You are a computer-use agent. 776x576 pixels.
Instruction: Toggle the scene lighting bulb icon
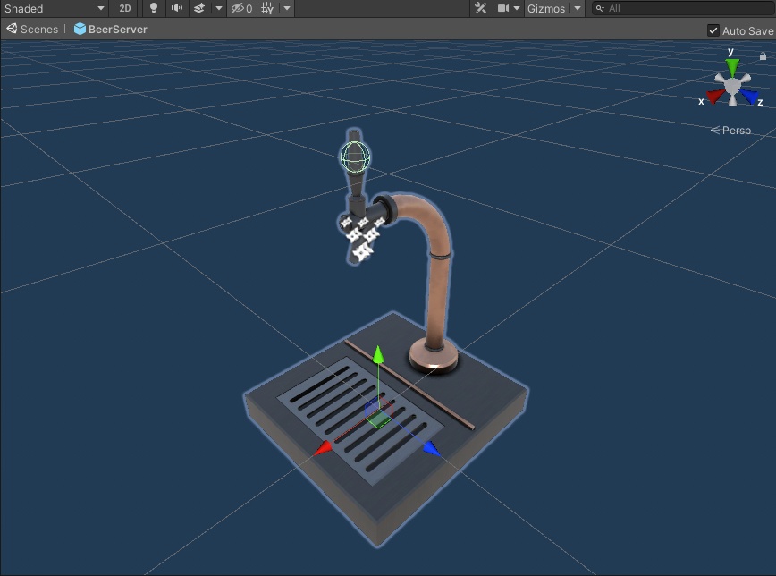pos(152,8)
